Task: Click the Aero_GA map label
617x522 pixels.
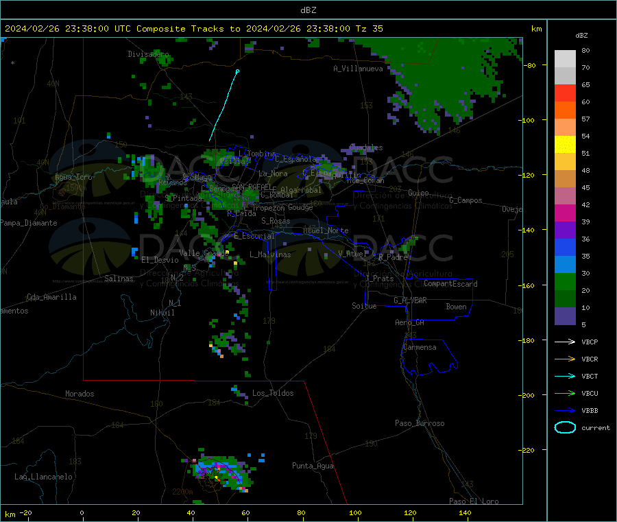Action: click(x=409, y=322)
